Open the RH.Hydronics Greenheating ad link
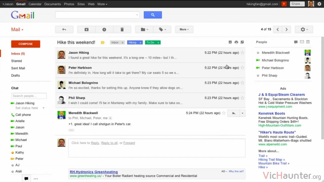 pyautogui.click(x=94, y=172)
